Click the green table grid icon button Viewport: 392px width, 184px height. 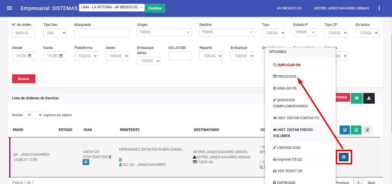pyautogui.click(x=357, y=98)
